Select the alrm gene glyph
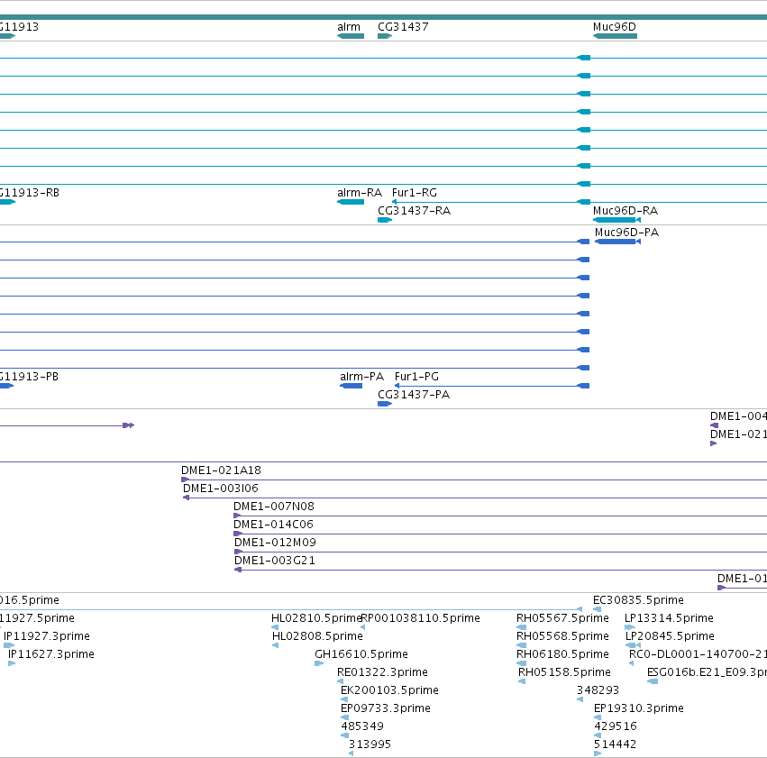The height and width of the screenshot is (758, 767). coord(351,36)
